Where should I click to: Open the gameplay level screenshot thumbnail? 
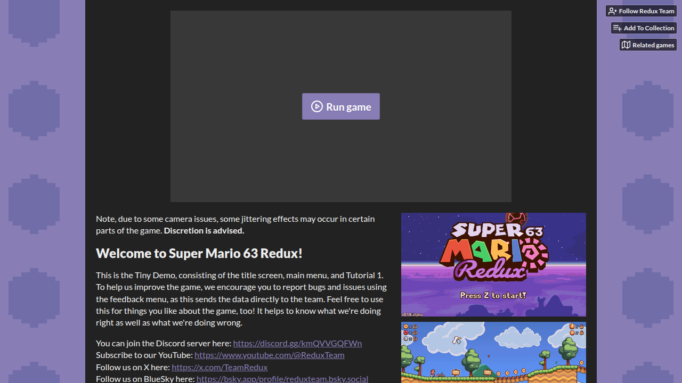coord(493,352)
